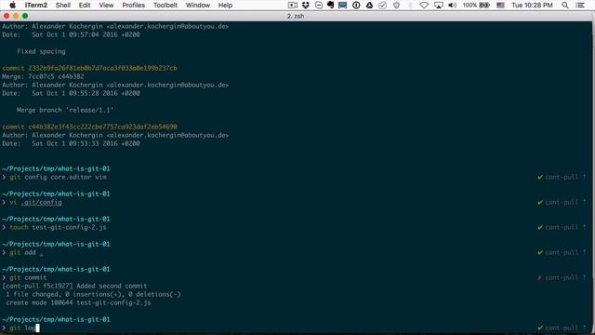Open the Profiles menu
The width and height of the screenshot is (595, 335).
pos(134,6)
